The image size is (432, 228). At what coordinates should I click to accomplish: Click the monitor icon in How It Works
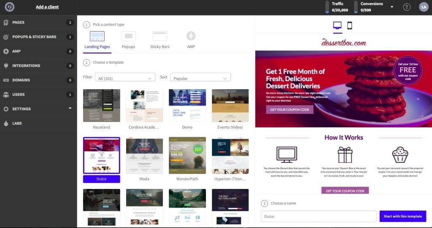pyautogui.click(x=286, y=155)
